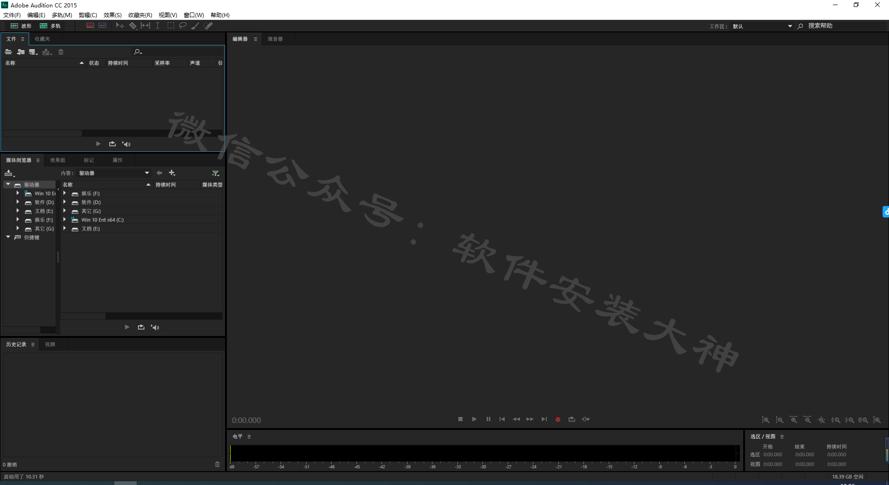Expand Win 10 Ent x64 (C:) in file list

(64, 219)
